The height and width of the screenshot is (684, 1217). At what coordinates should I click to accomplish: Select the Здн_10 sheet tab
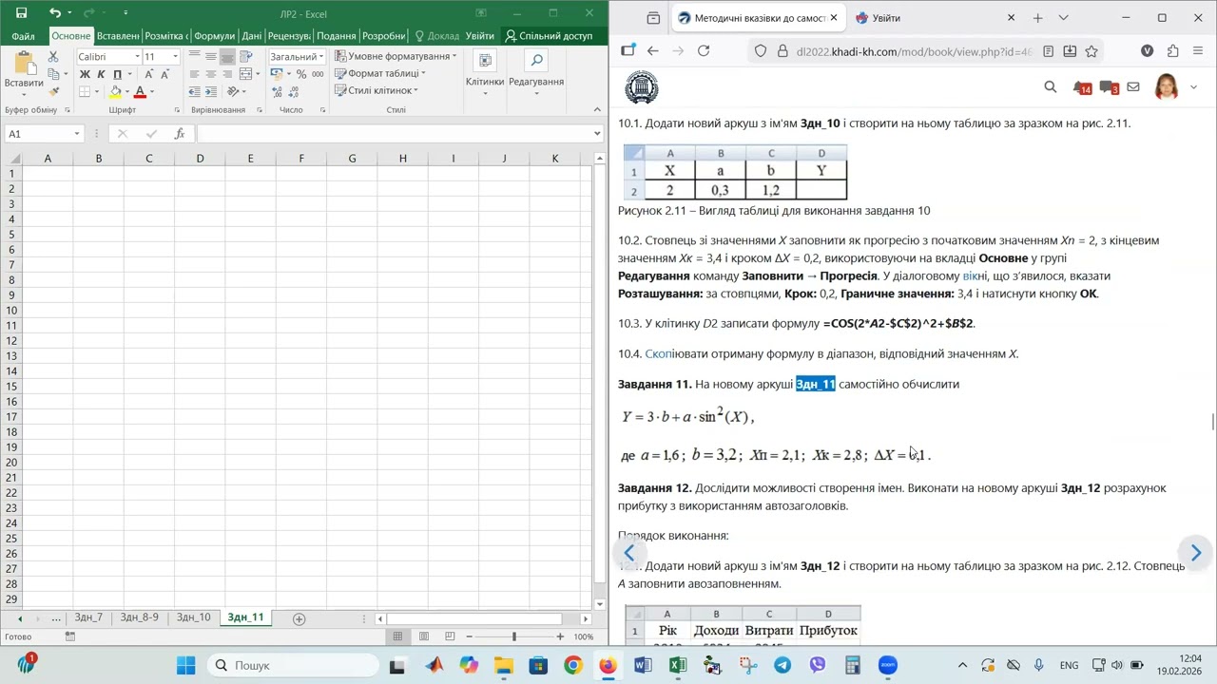[193, 617]
